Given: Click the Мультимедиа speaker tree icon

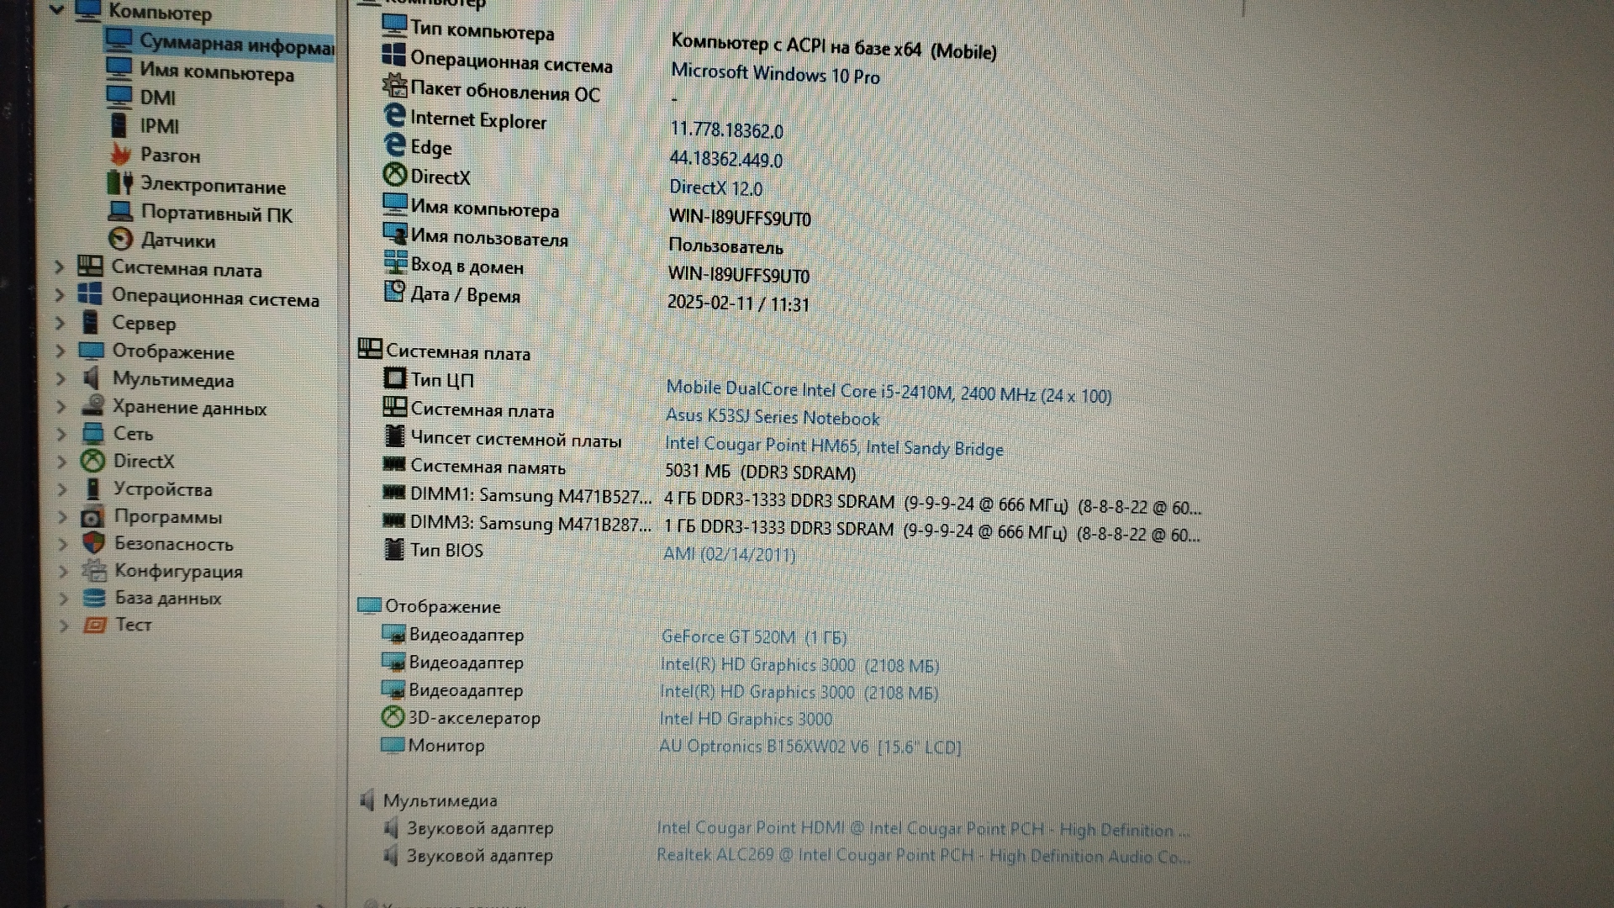Looking at the screenshot, I should [92, 378].
